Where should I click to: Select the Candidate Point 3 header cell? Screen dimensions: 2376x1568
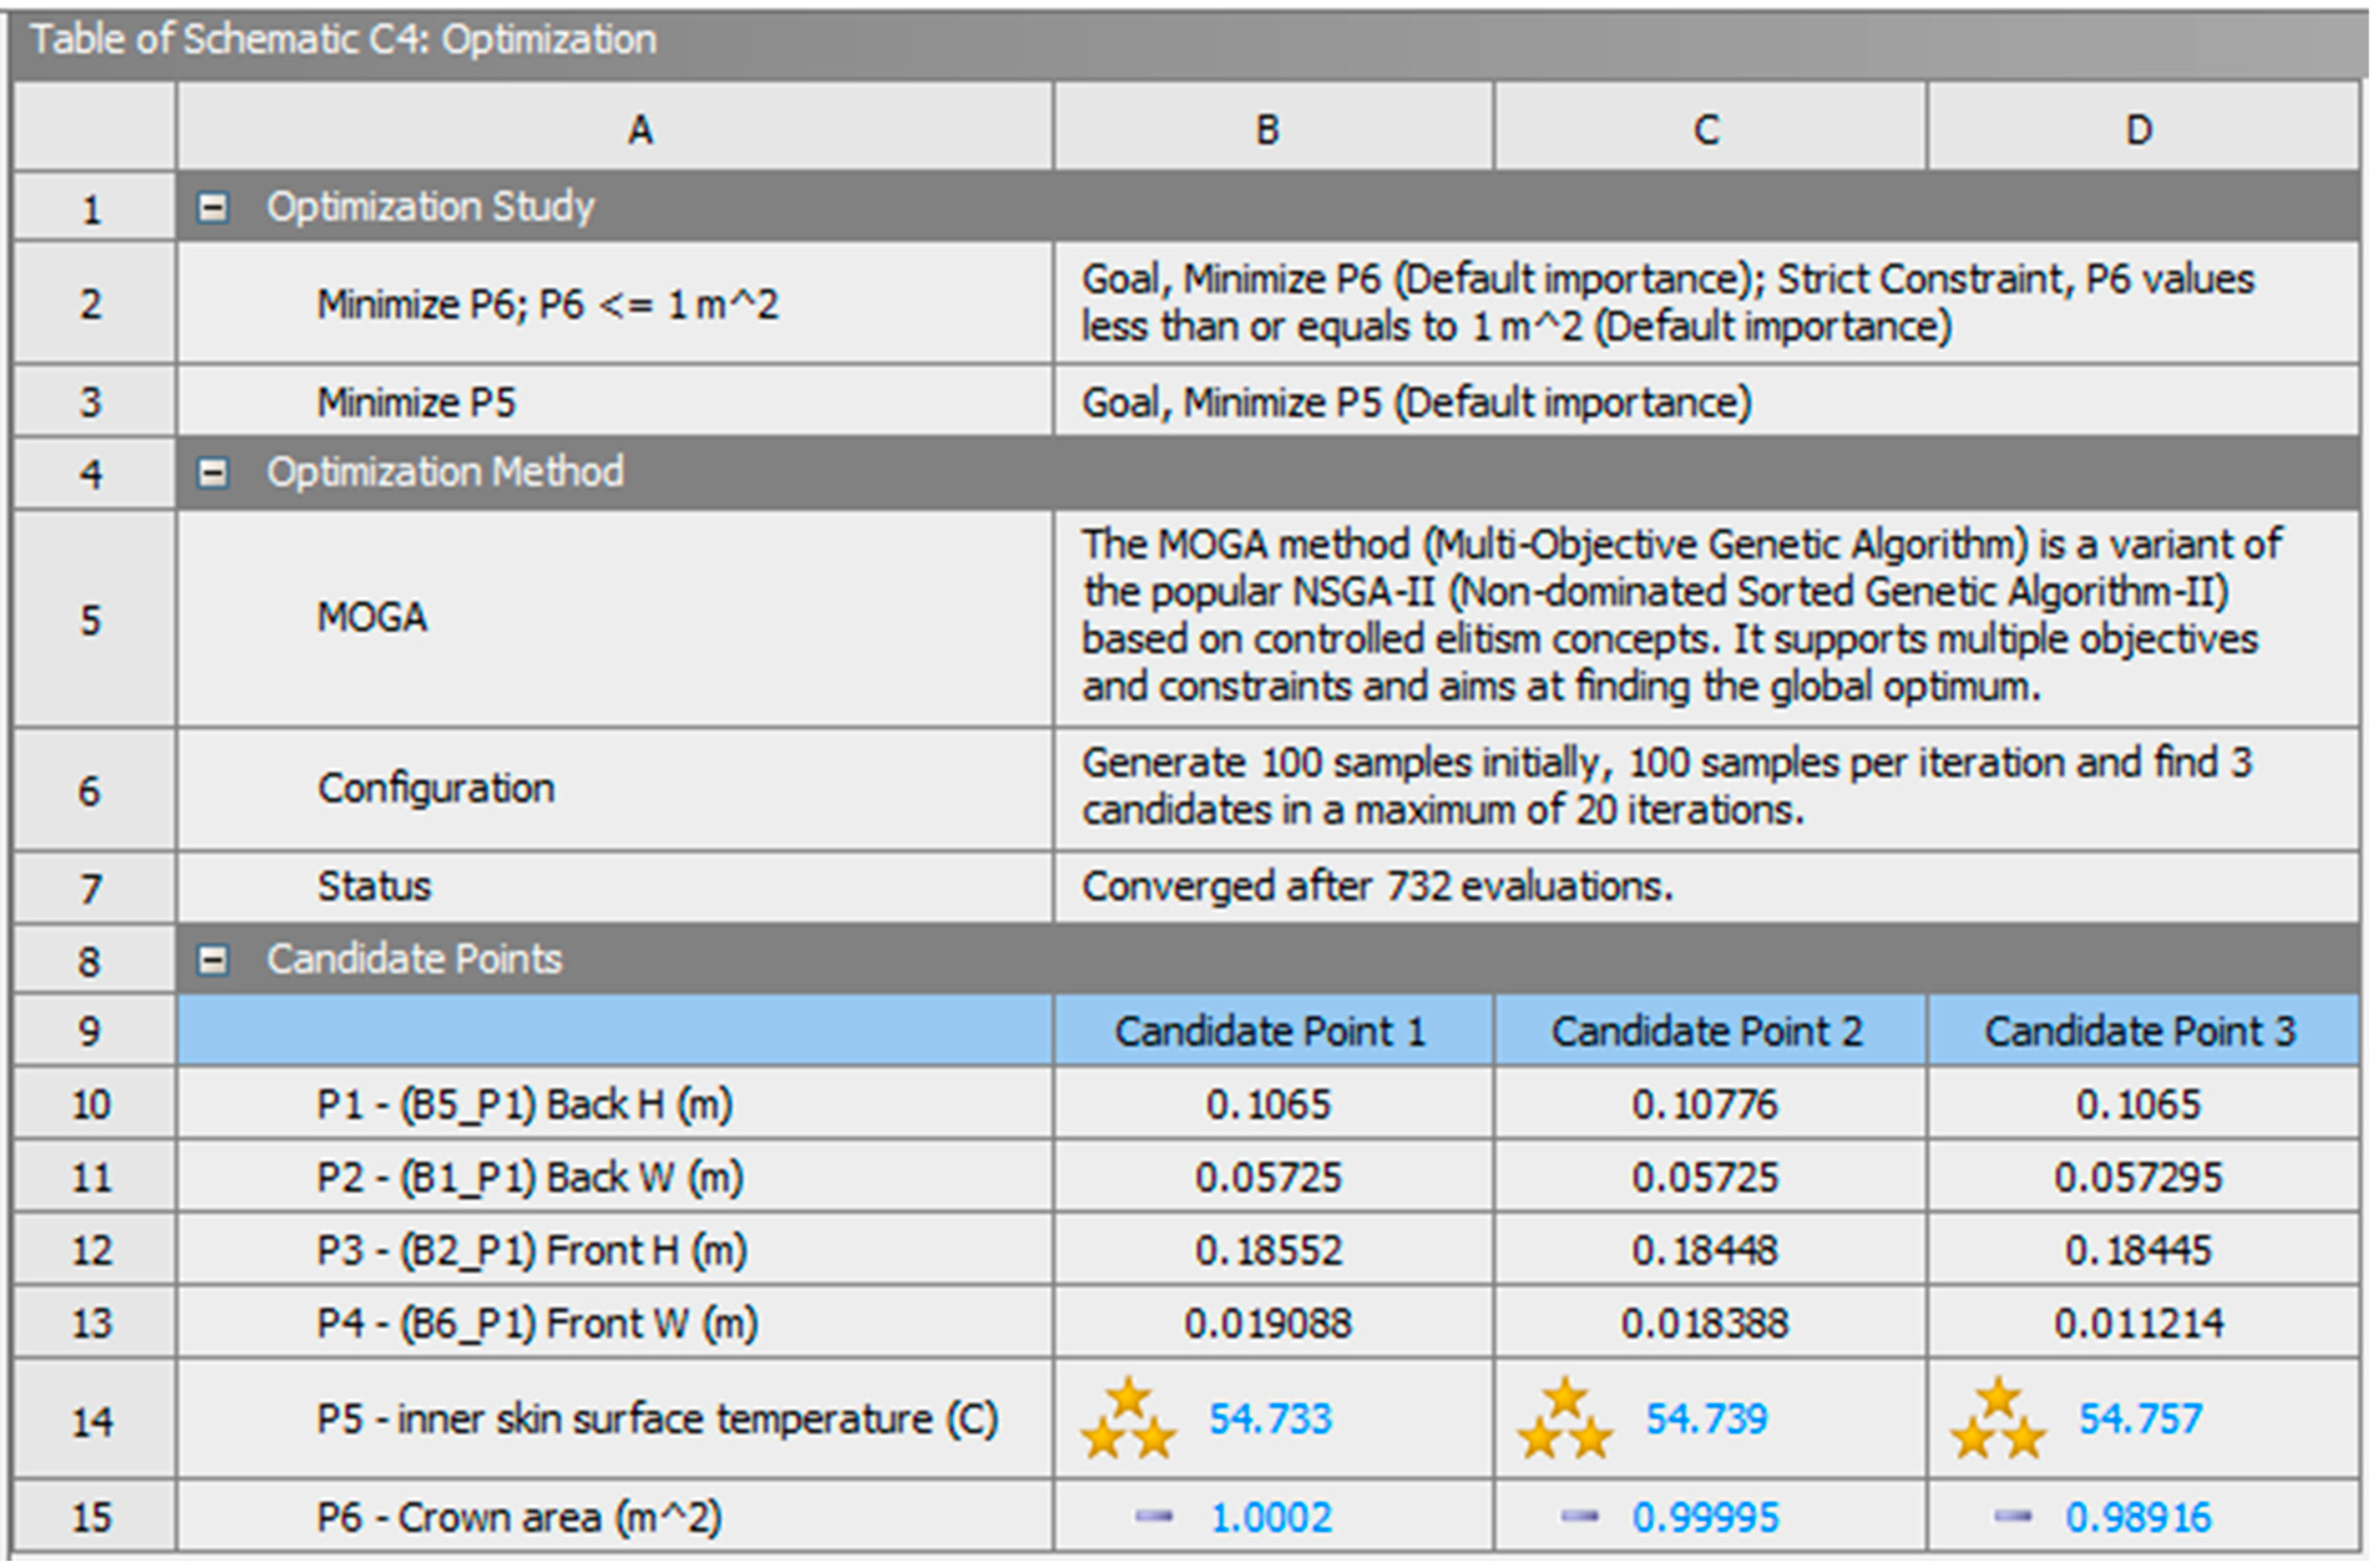coord(2144,1031)
